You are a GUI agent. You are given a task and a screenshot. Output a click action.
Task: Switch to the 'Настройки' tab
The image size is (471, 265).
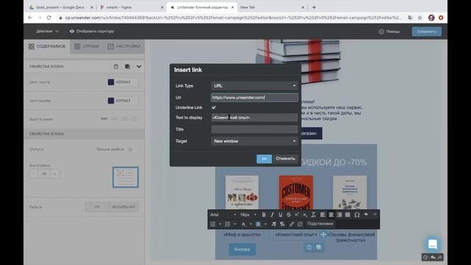[x=124, y=46]
